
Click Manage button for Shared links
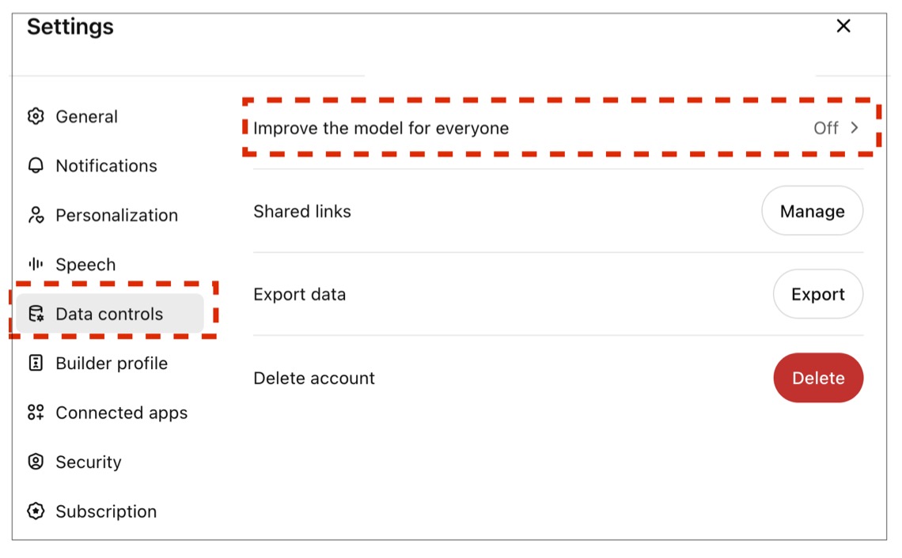(x=813, y=211)
